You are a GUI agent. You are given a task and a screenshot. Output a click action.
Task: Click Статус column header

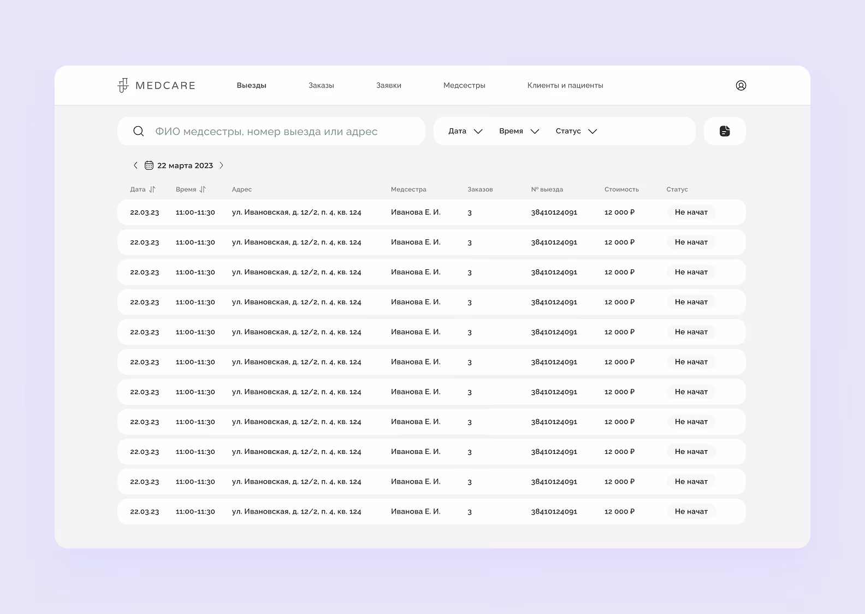[x=677, y=190]
